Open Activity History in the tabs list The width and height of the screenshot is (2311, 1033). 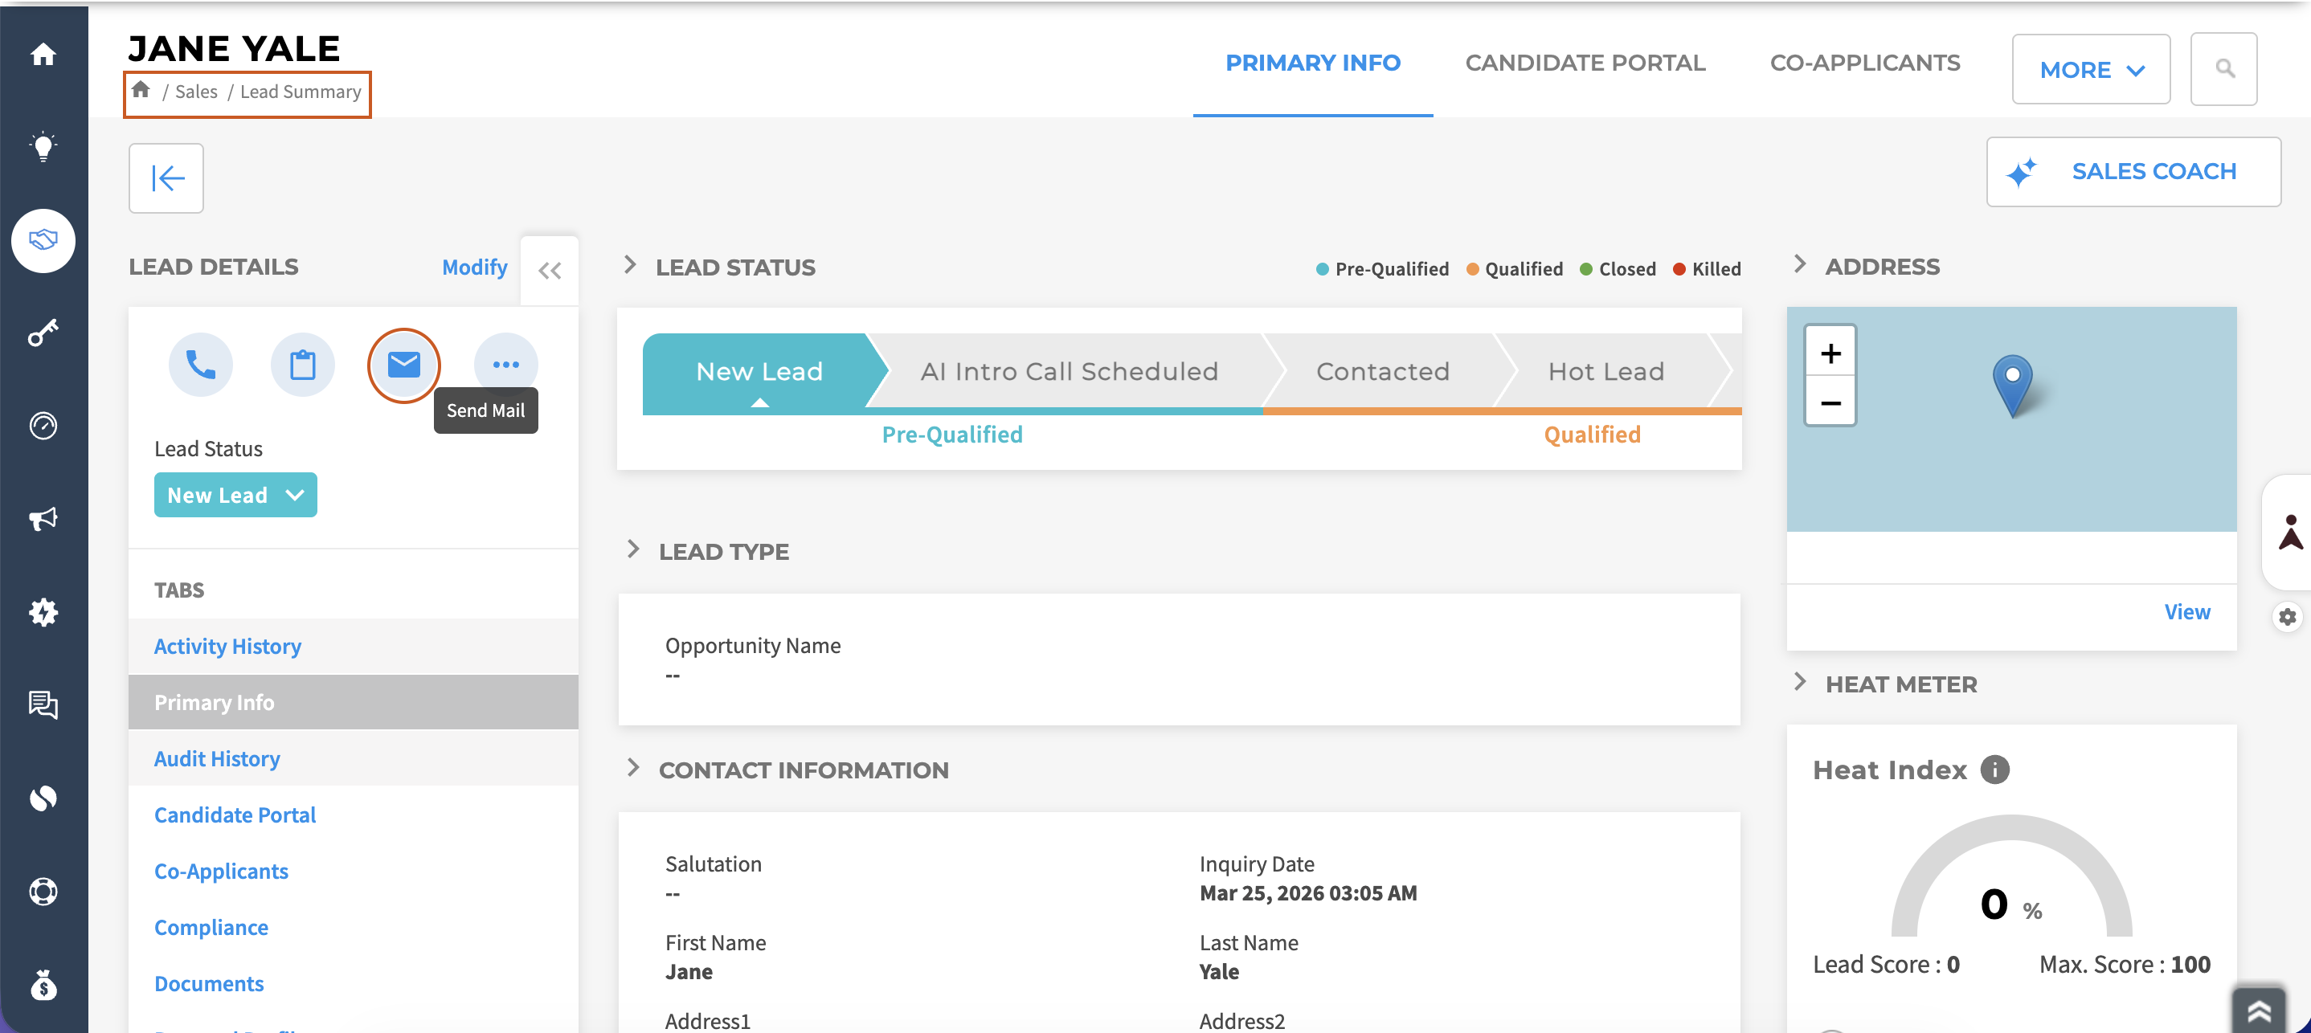click(x=354, y=646)
